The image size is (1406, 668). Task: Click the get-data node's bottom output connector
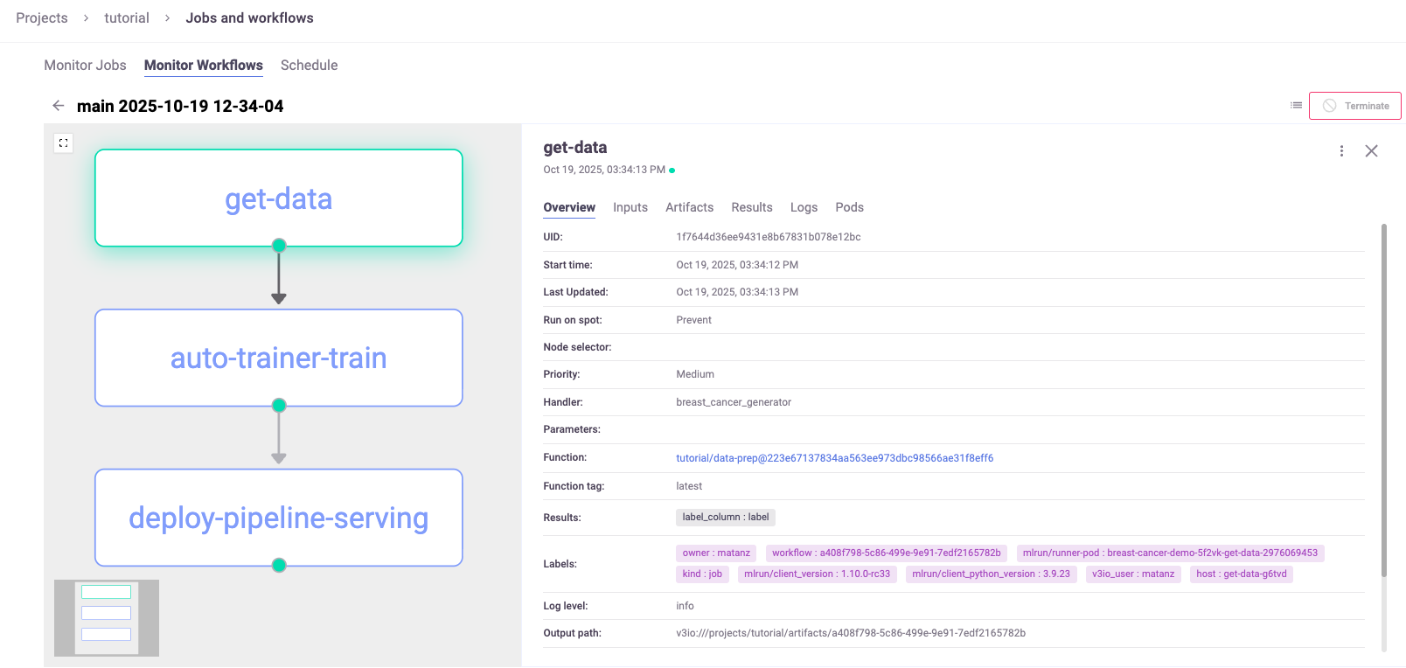point(279,246)
